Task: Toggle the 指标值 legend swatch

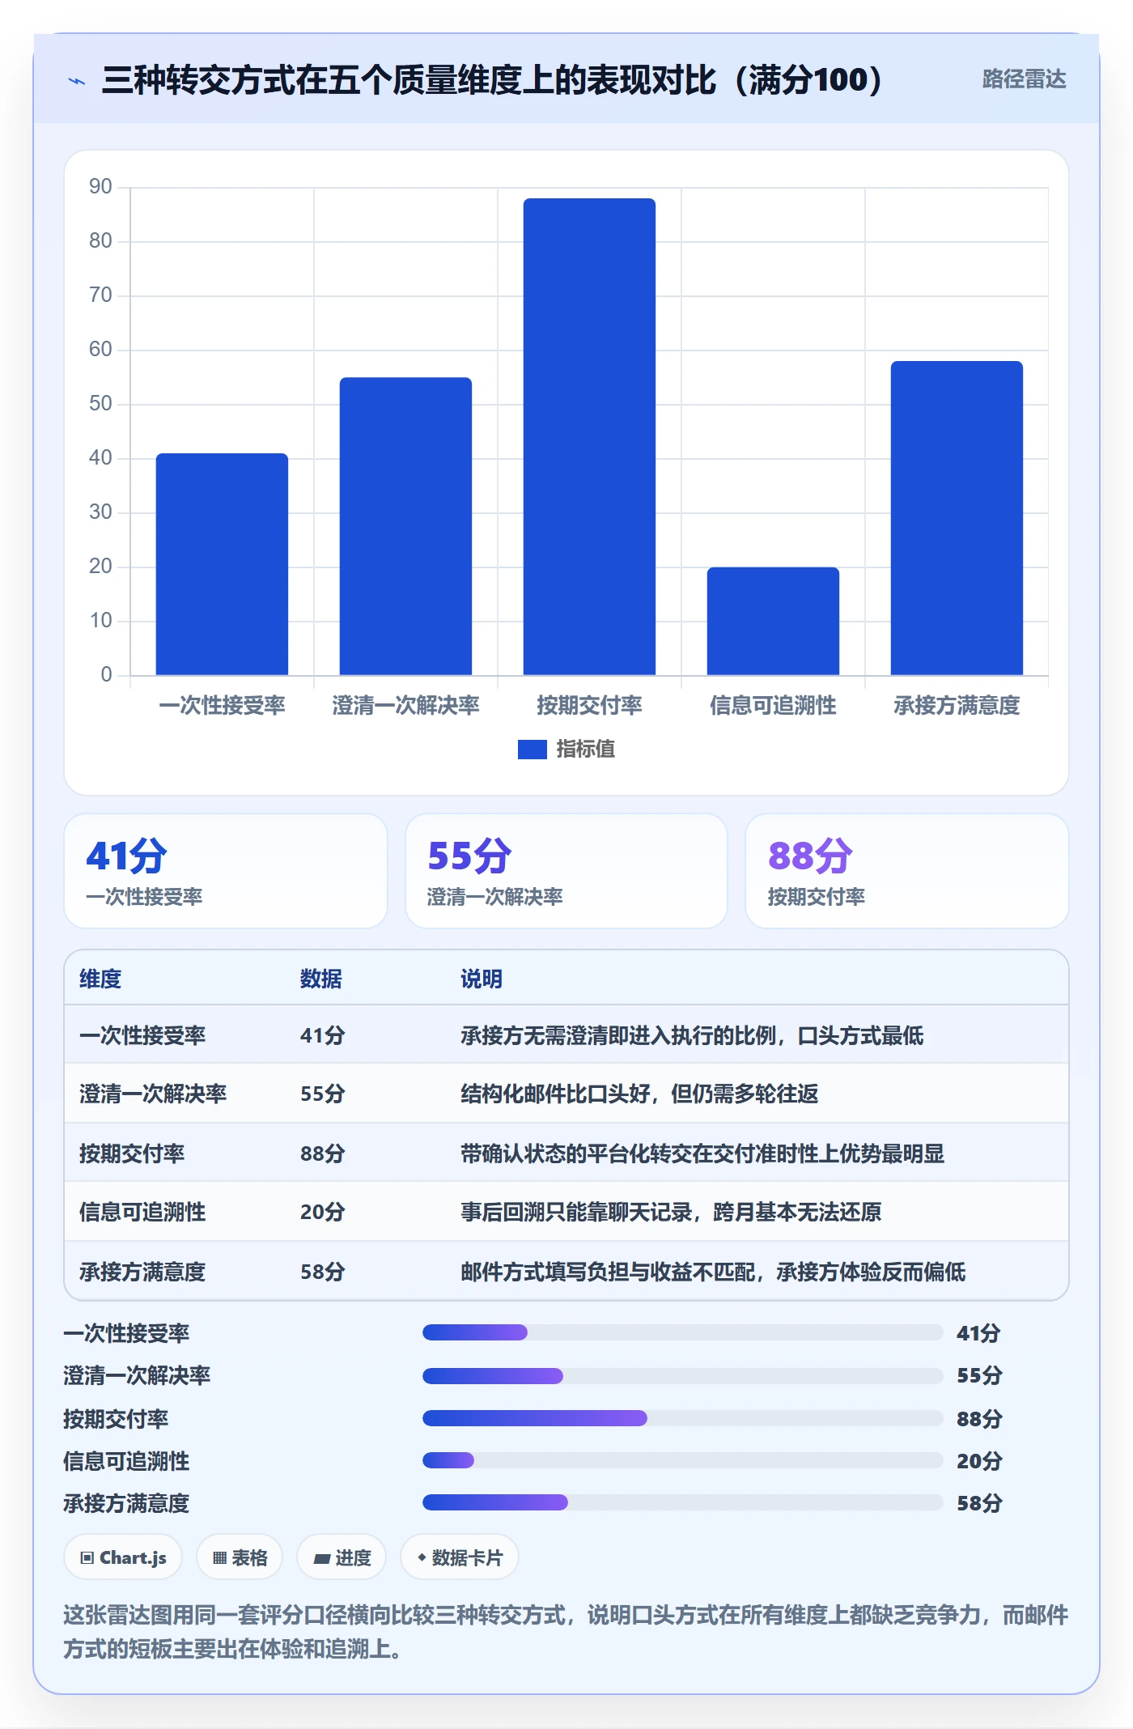Action: [532, 750]
